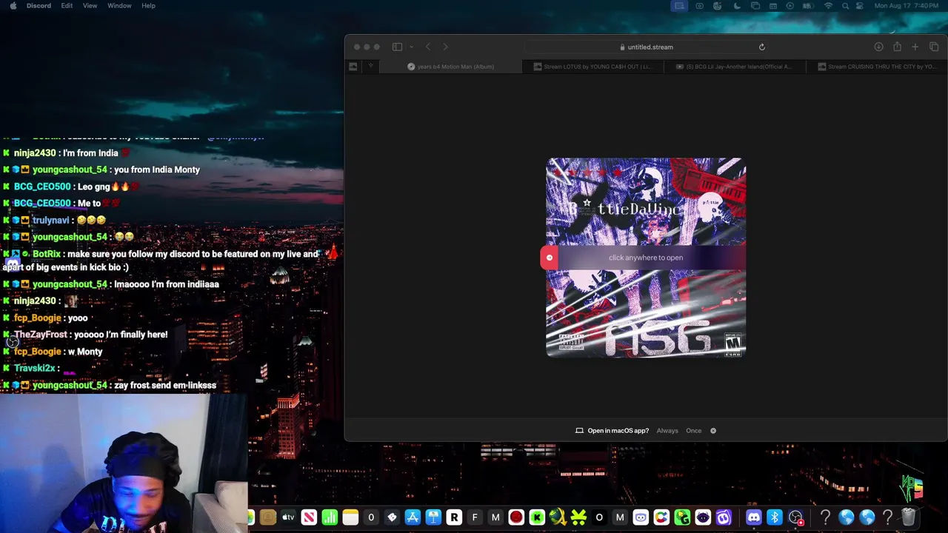Viewport: 948px width, 533px height.
Task: Click the untitled.stream address bar
Action: pos(647,47)
